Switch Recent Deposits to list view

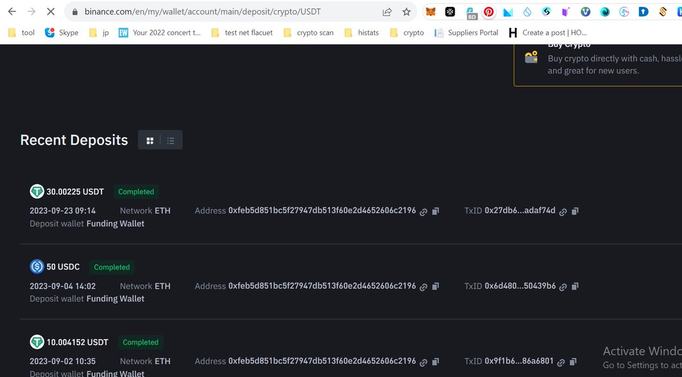click(x=170, y=140)
